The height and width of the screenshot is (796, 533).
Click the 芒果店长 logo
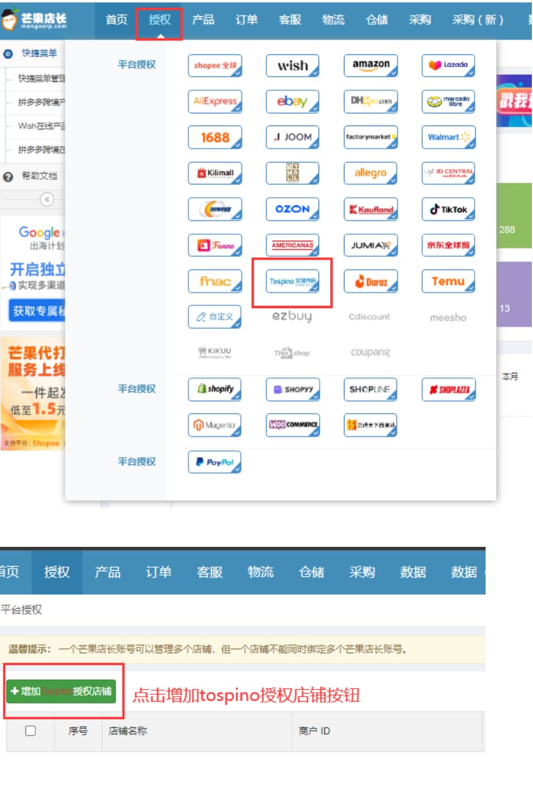click(x=35, y=20)
